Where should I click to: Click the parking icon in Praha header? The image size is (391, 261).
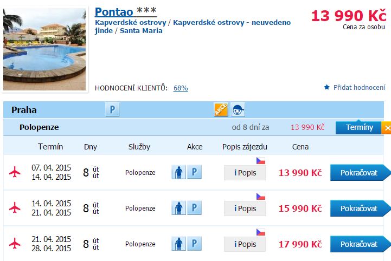(x=112, y=109)
